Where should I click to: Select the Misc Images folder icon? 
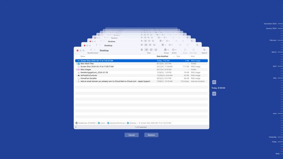point(79,70)
